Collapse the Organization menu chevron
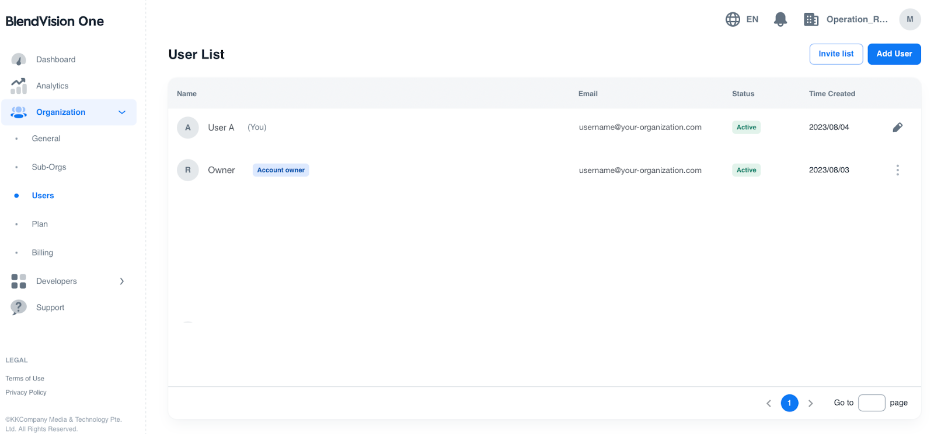The width and height of the screenshot is (934, 434). pyautogui.click(x=122, y=112)
